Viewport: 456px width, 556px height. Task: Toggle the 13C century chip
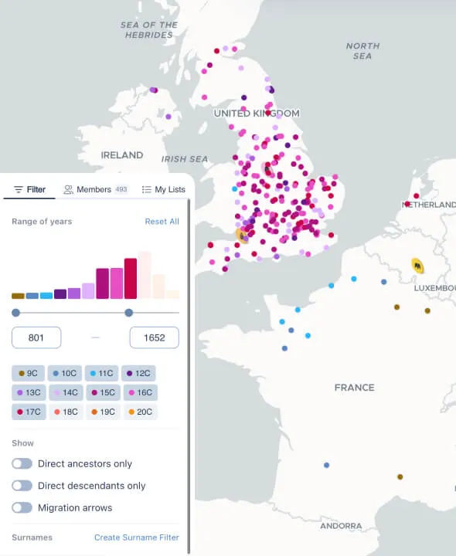tap(29, 392)
